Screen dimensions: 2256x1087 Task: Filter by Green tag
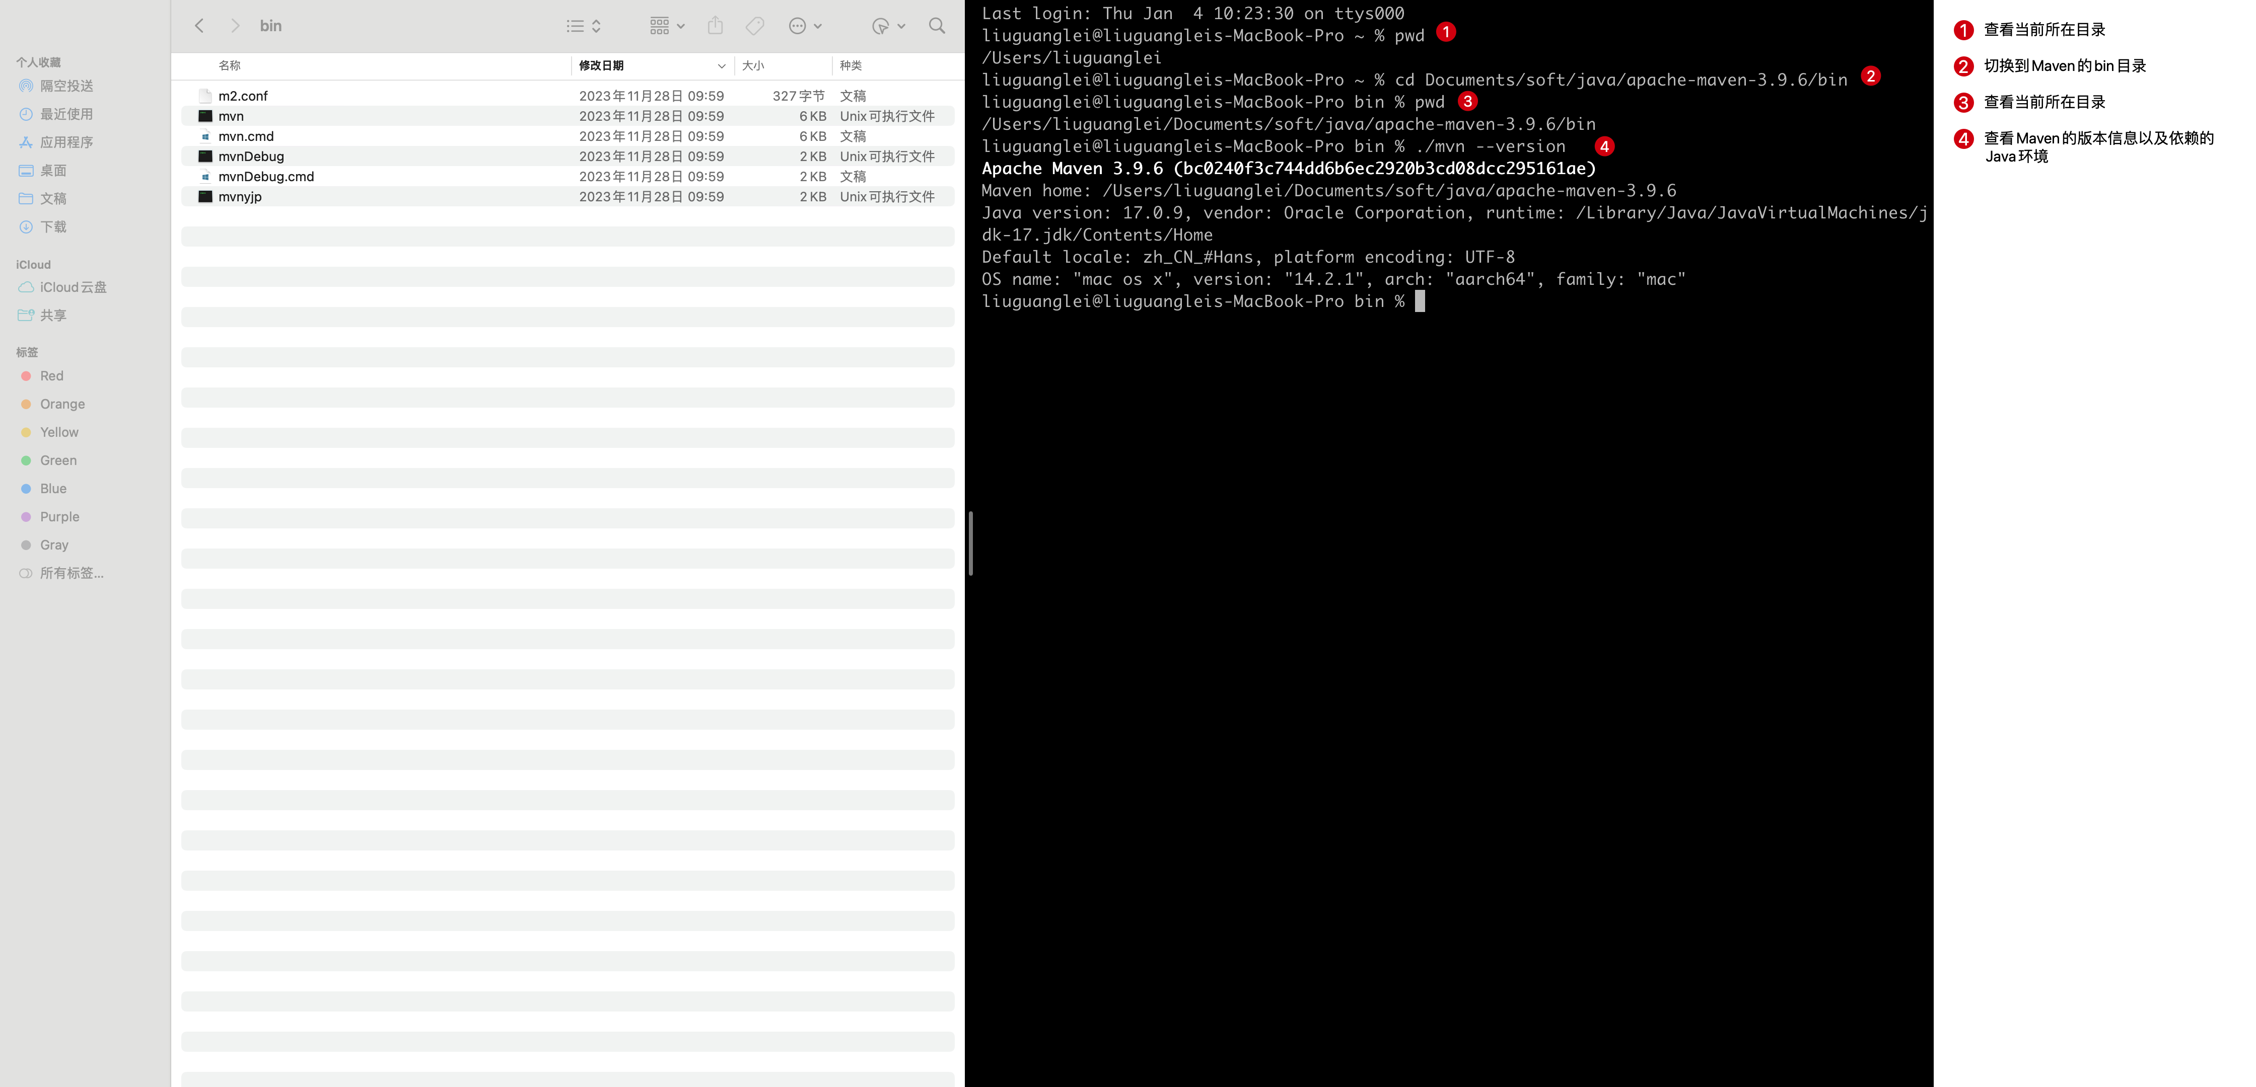[x=48, y=460]
